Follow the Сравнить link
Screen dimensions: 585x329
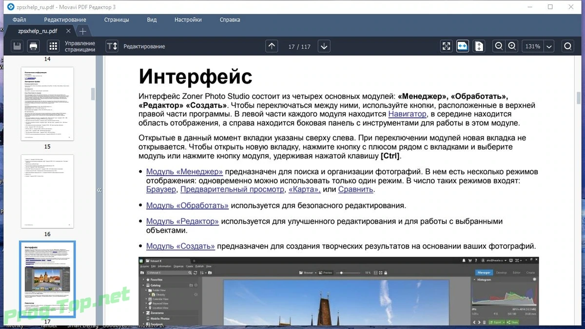356,189
